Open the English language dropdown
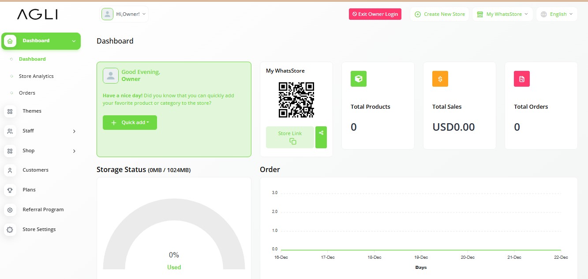588x279 pixels. [557, 14]
